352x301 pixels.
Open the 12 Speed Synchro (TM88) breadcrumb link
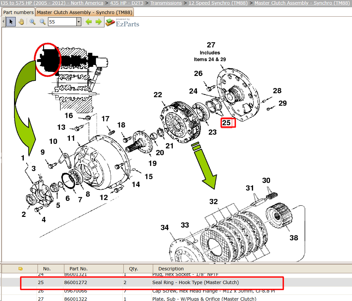pos(218,3)
